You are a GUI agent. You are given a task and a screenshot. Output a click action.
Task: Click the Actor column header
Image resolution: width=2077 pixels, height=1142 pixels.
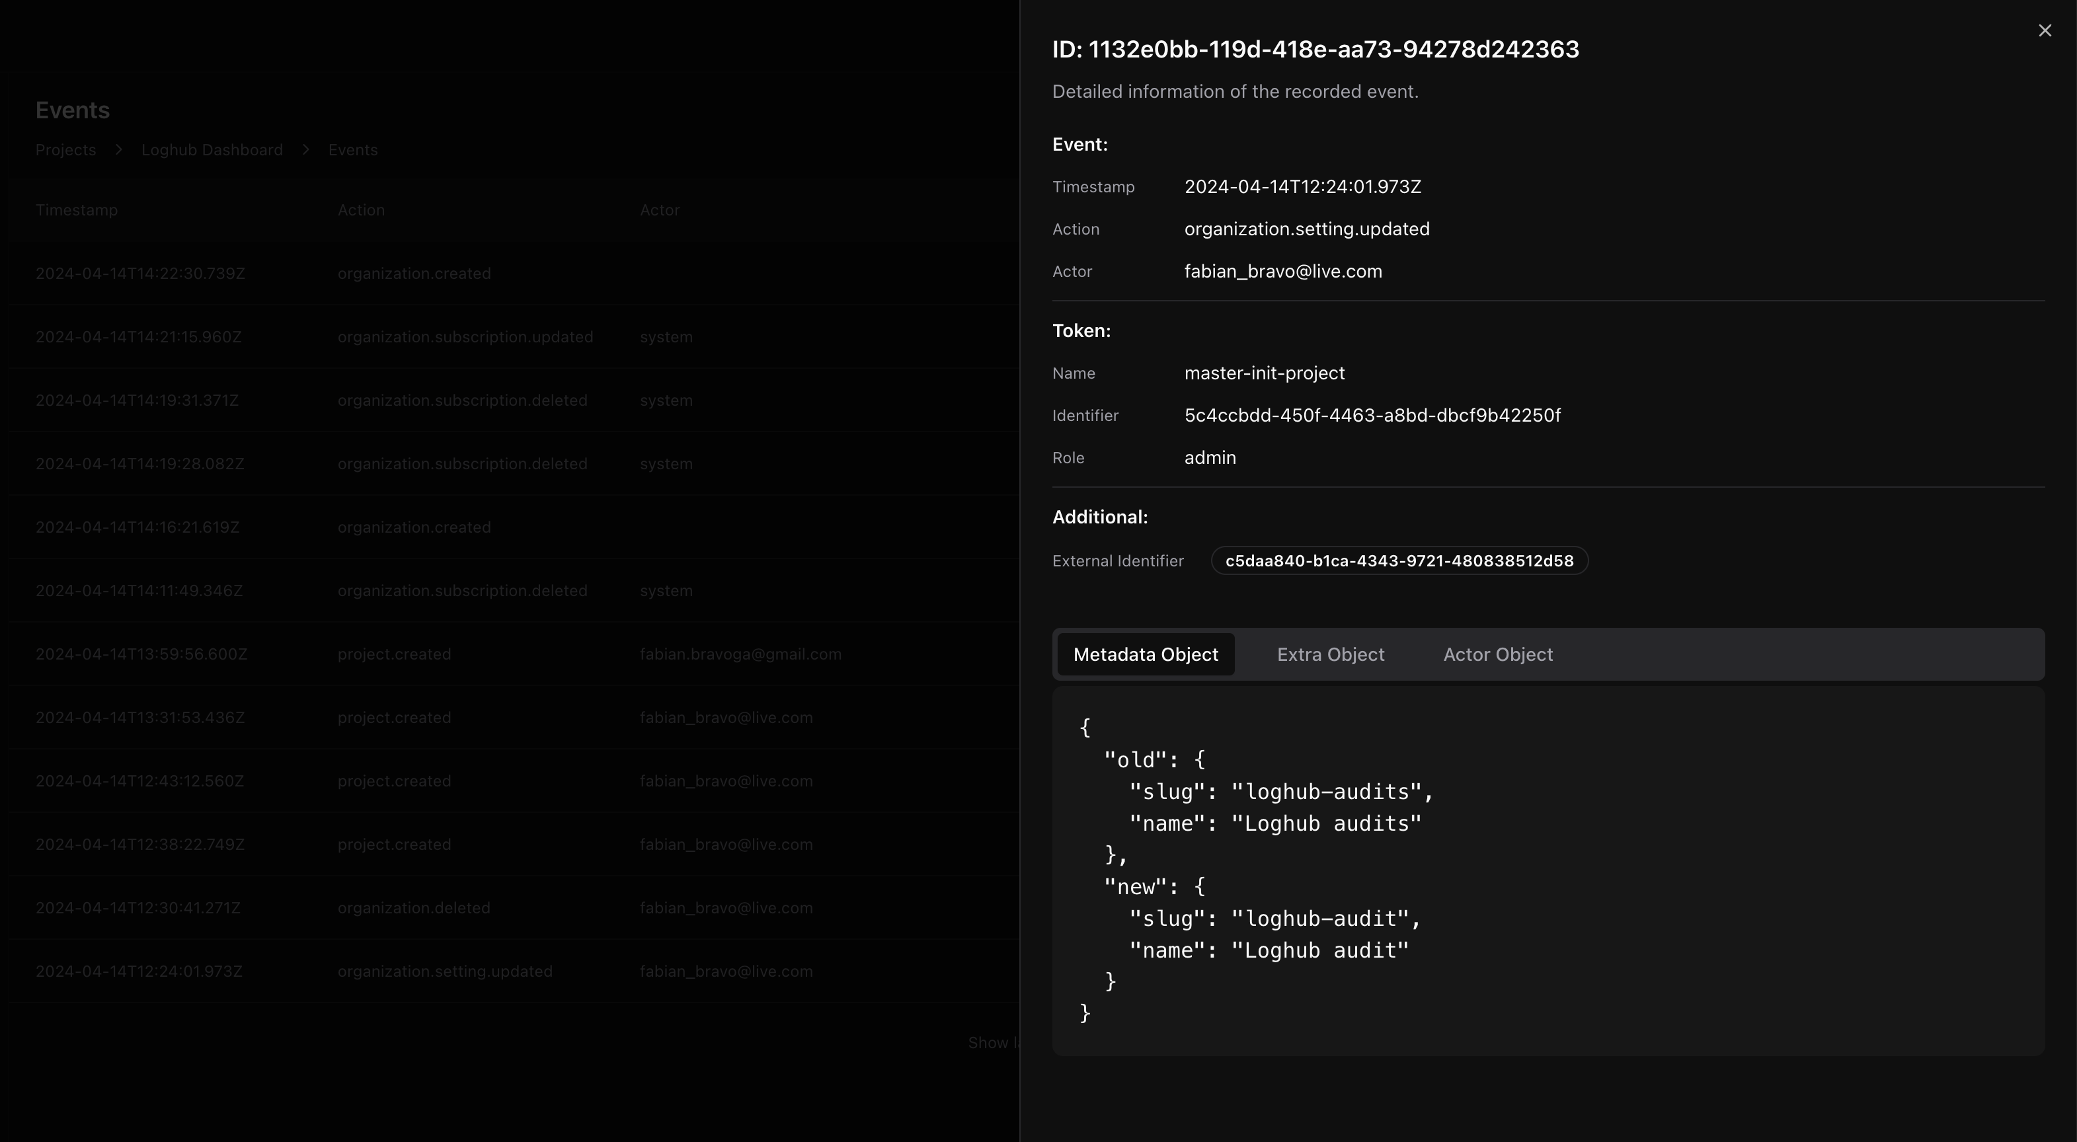tap(659, 210)
